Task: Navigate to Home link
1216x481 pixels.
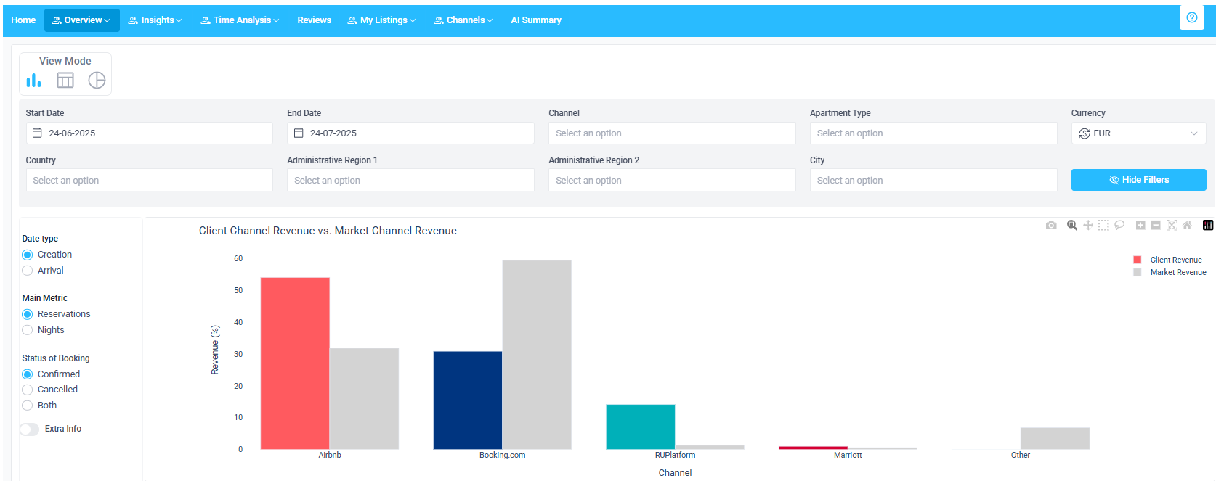Action: [x=23, y=20]
